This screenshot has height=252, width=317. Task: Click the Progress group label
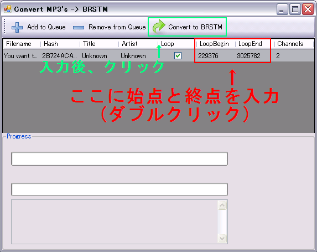[x=19, y=136]
